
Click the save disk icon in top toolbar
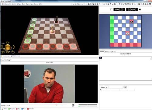[x=139, y=4]
